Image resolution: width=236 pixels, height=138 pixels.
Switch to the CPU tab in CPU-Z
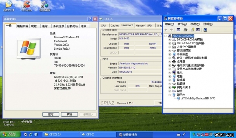103,25
